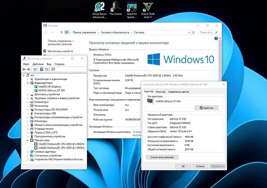Open the Grand Theft Auto V desktop shortcut
The width and height of the screenshot is (267, 188).
tap(148, 10)
